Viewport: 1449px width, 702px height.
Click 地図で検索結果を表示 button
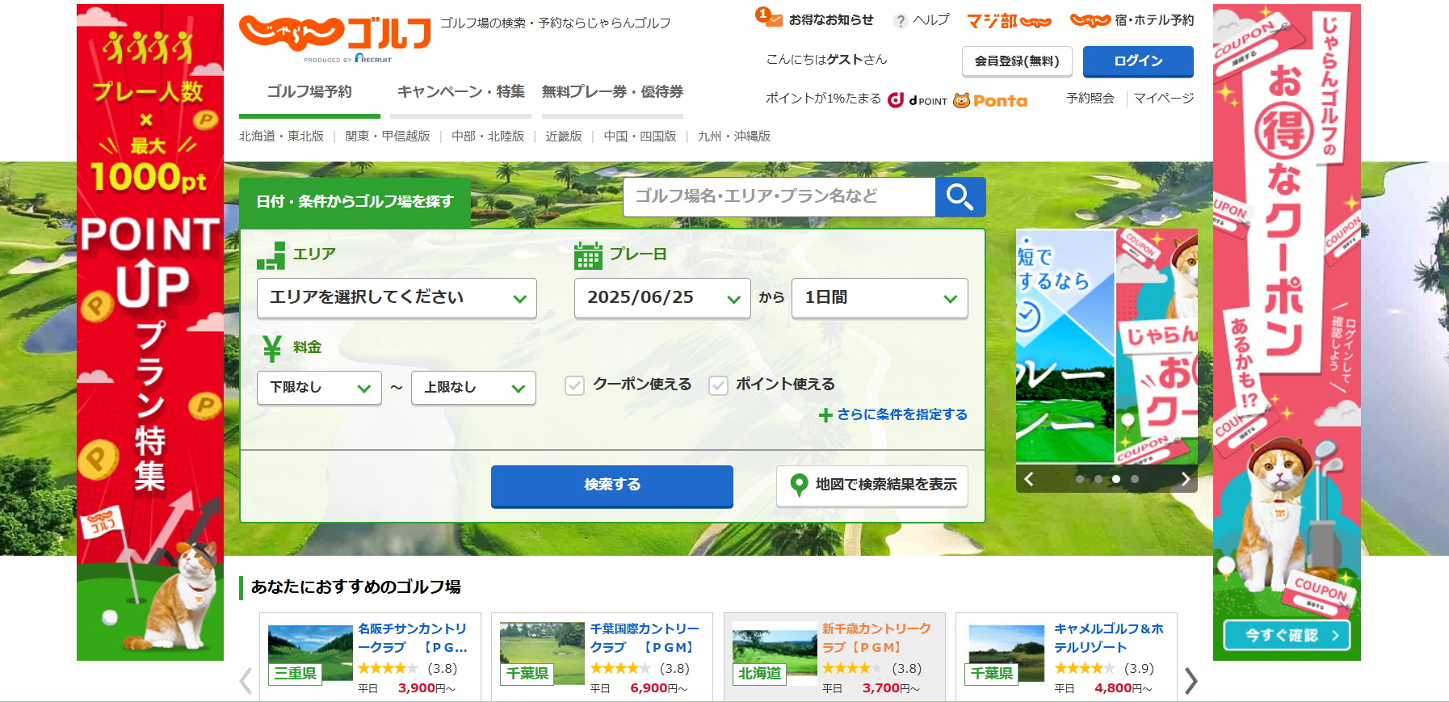coord(872,486)
